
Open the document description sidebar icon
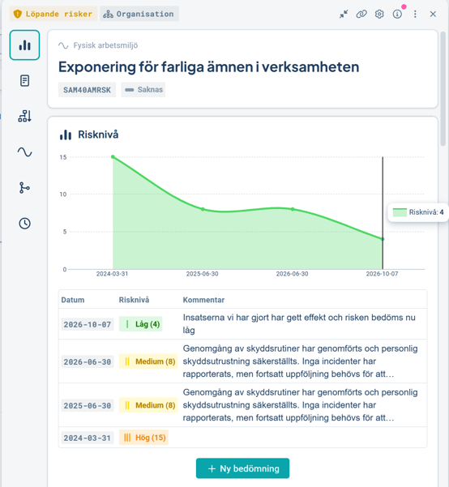(24, 81)
